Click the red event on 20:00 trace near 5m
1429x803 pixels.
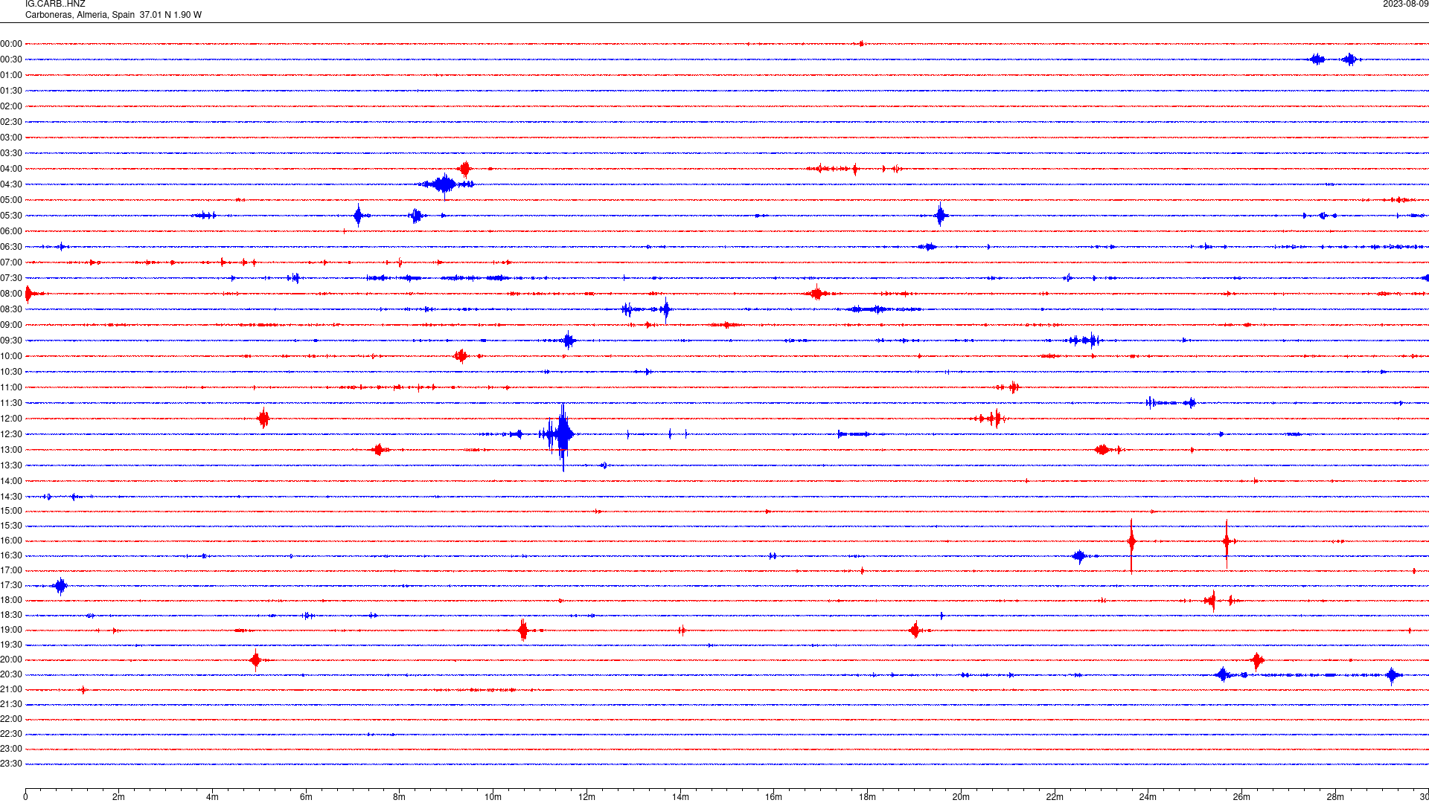pos(256,660)
